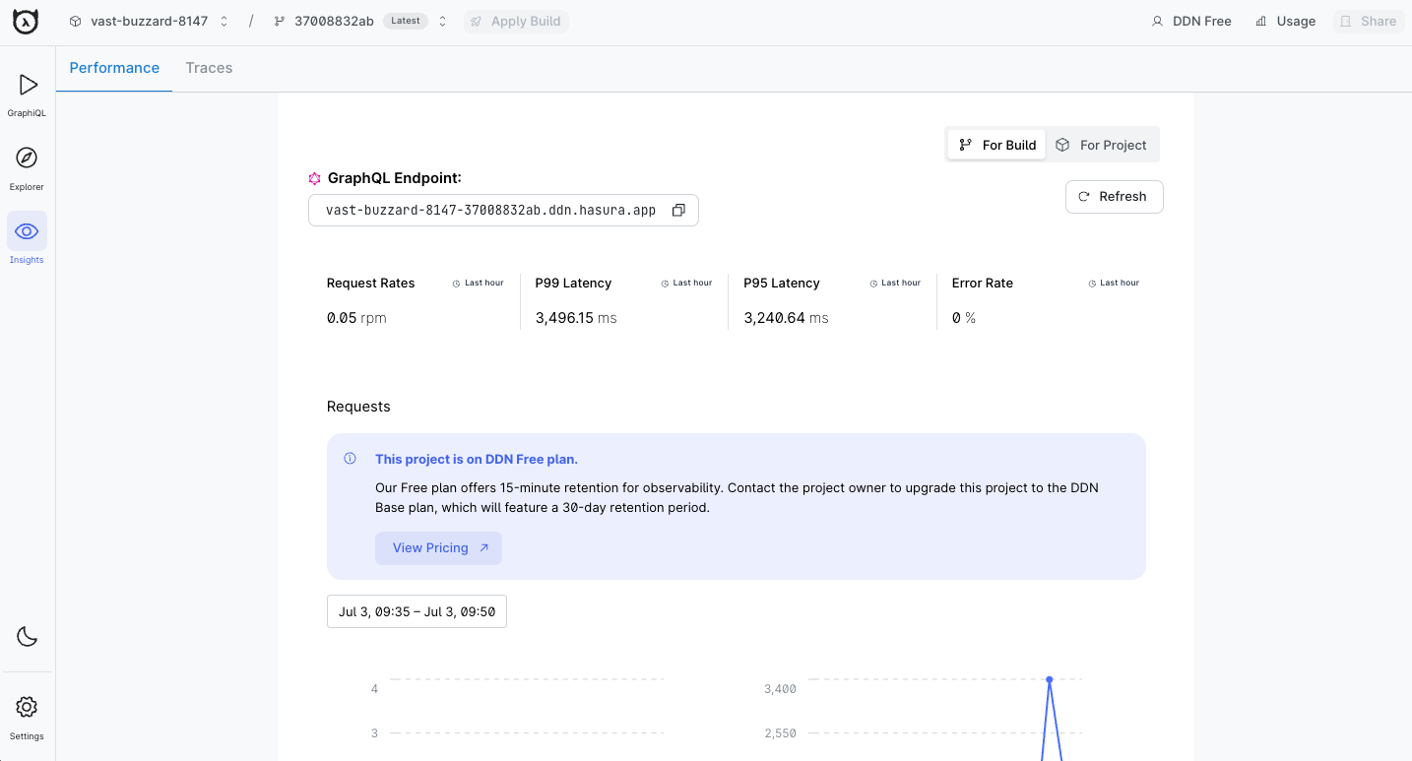Click the Request Rates value 0.05 rpm
Viewport: 1412px width, 761px height.
pos(356,318)
